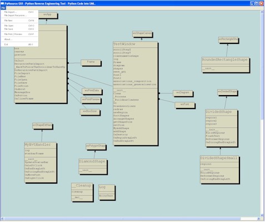Screen dimensions: 265x222
Task: Click the File menu bar item
Action: coord(3,8)
